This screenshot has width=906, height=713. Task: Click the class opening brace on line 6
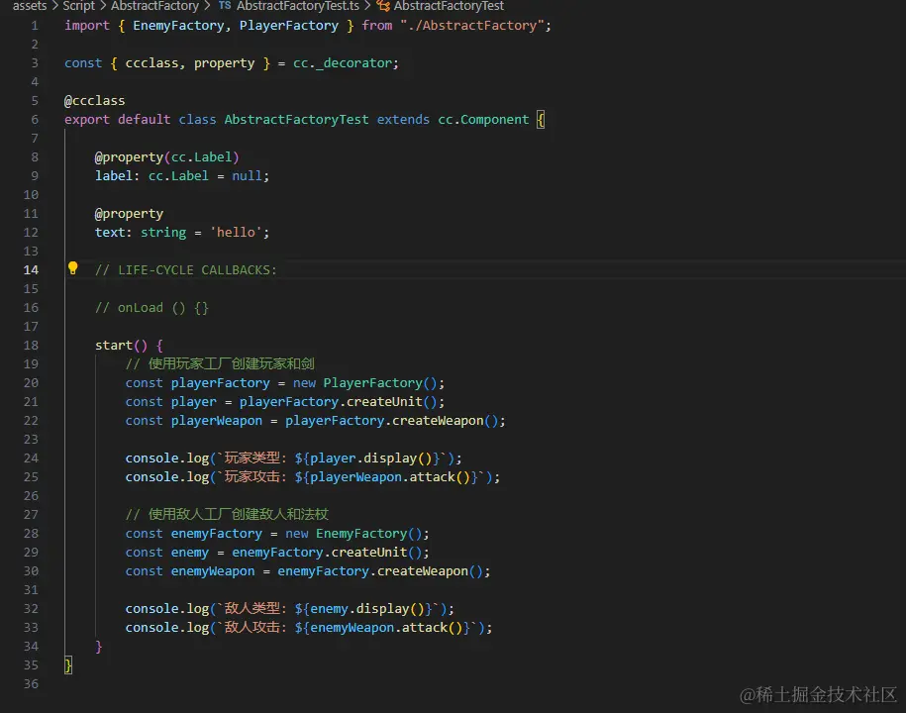click(541, 120)
